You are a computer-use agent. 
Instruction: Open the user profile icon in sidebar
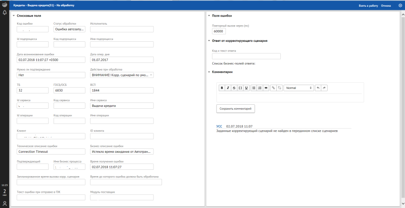point(4,203)
